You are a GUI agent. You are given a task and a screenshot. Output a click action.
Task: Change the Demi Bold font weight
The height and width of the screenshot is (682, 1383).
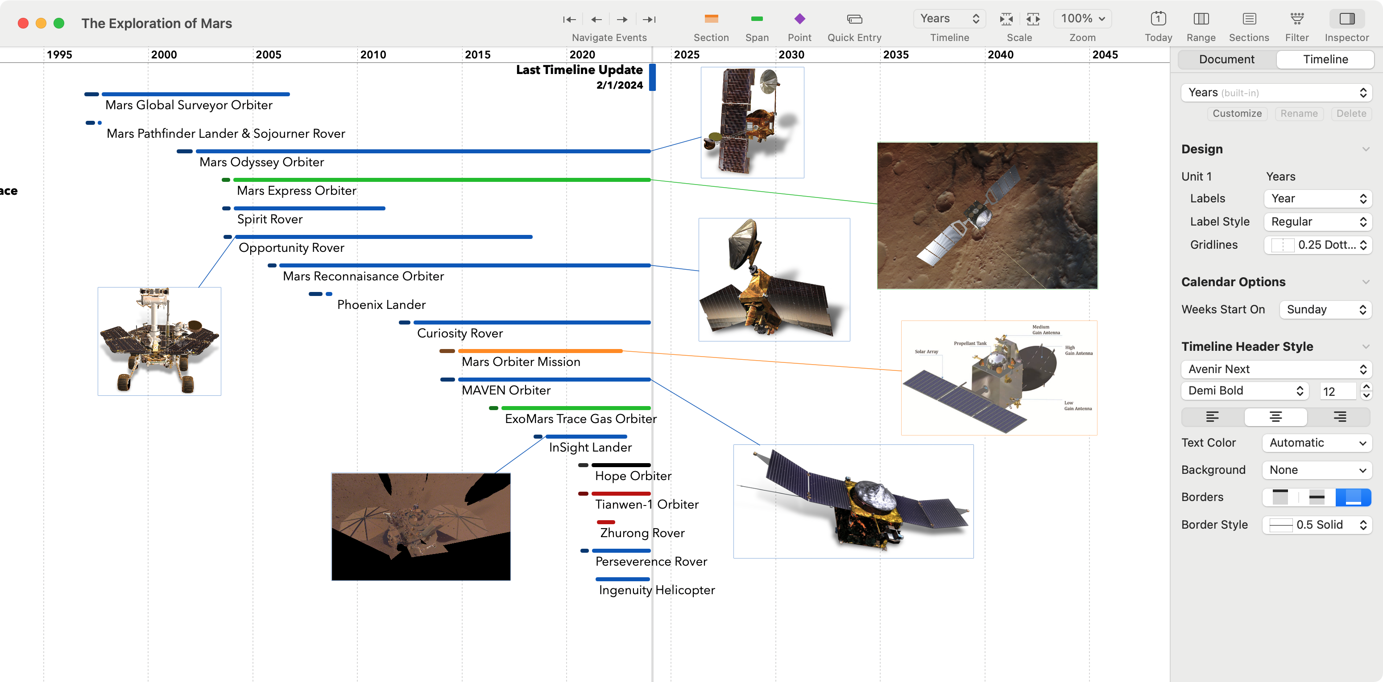[1245, 390]
